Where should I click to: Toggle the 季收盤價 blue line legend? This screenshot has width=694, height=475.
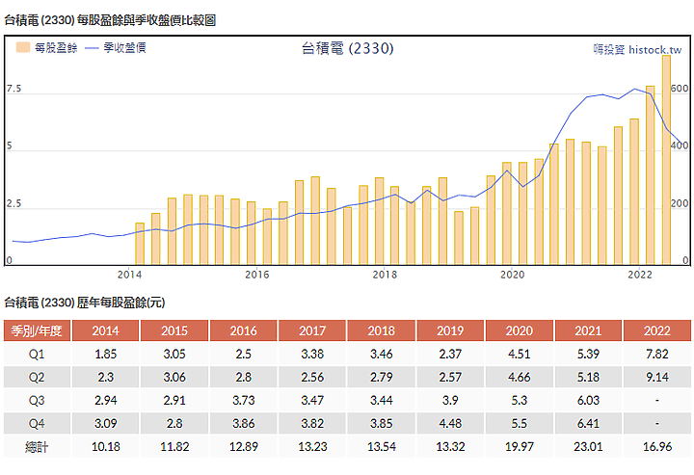pos(116,47)
